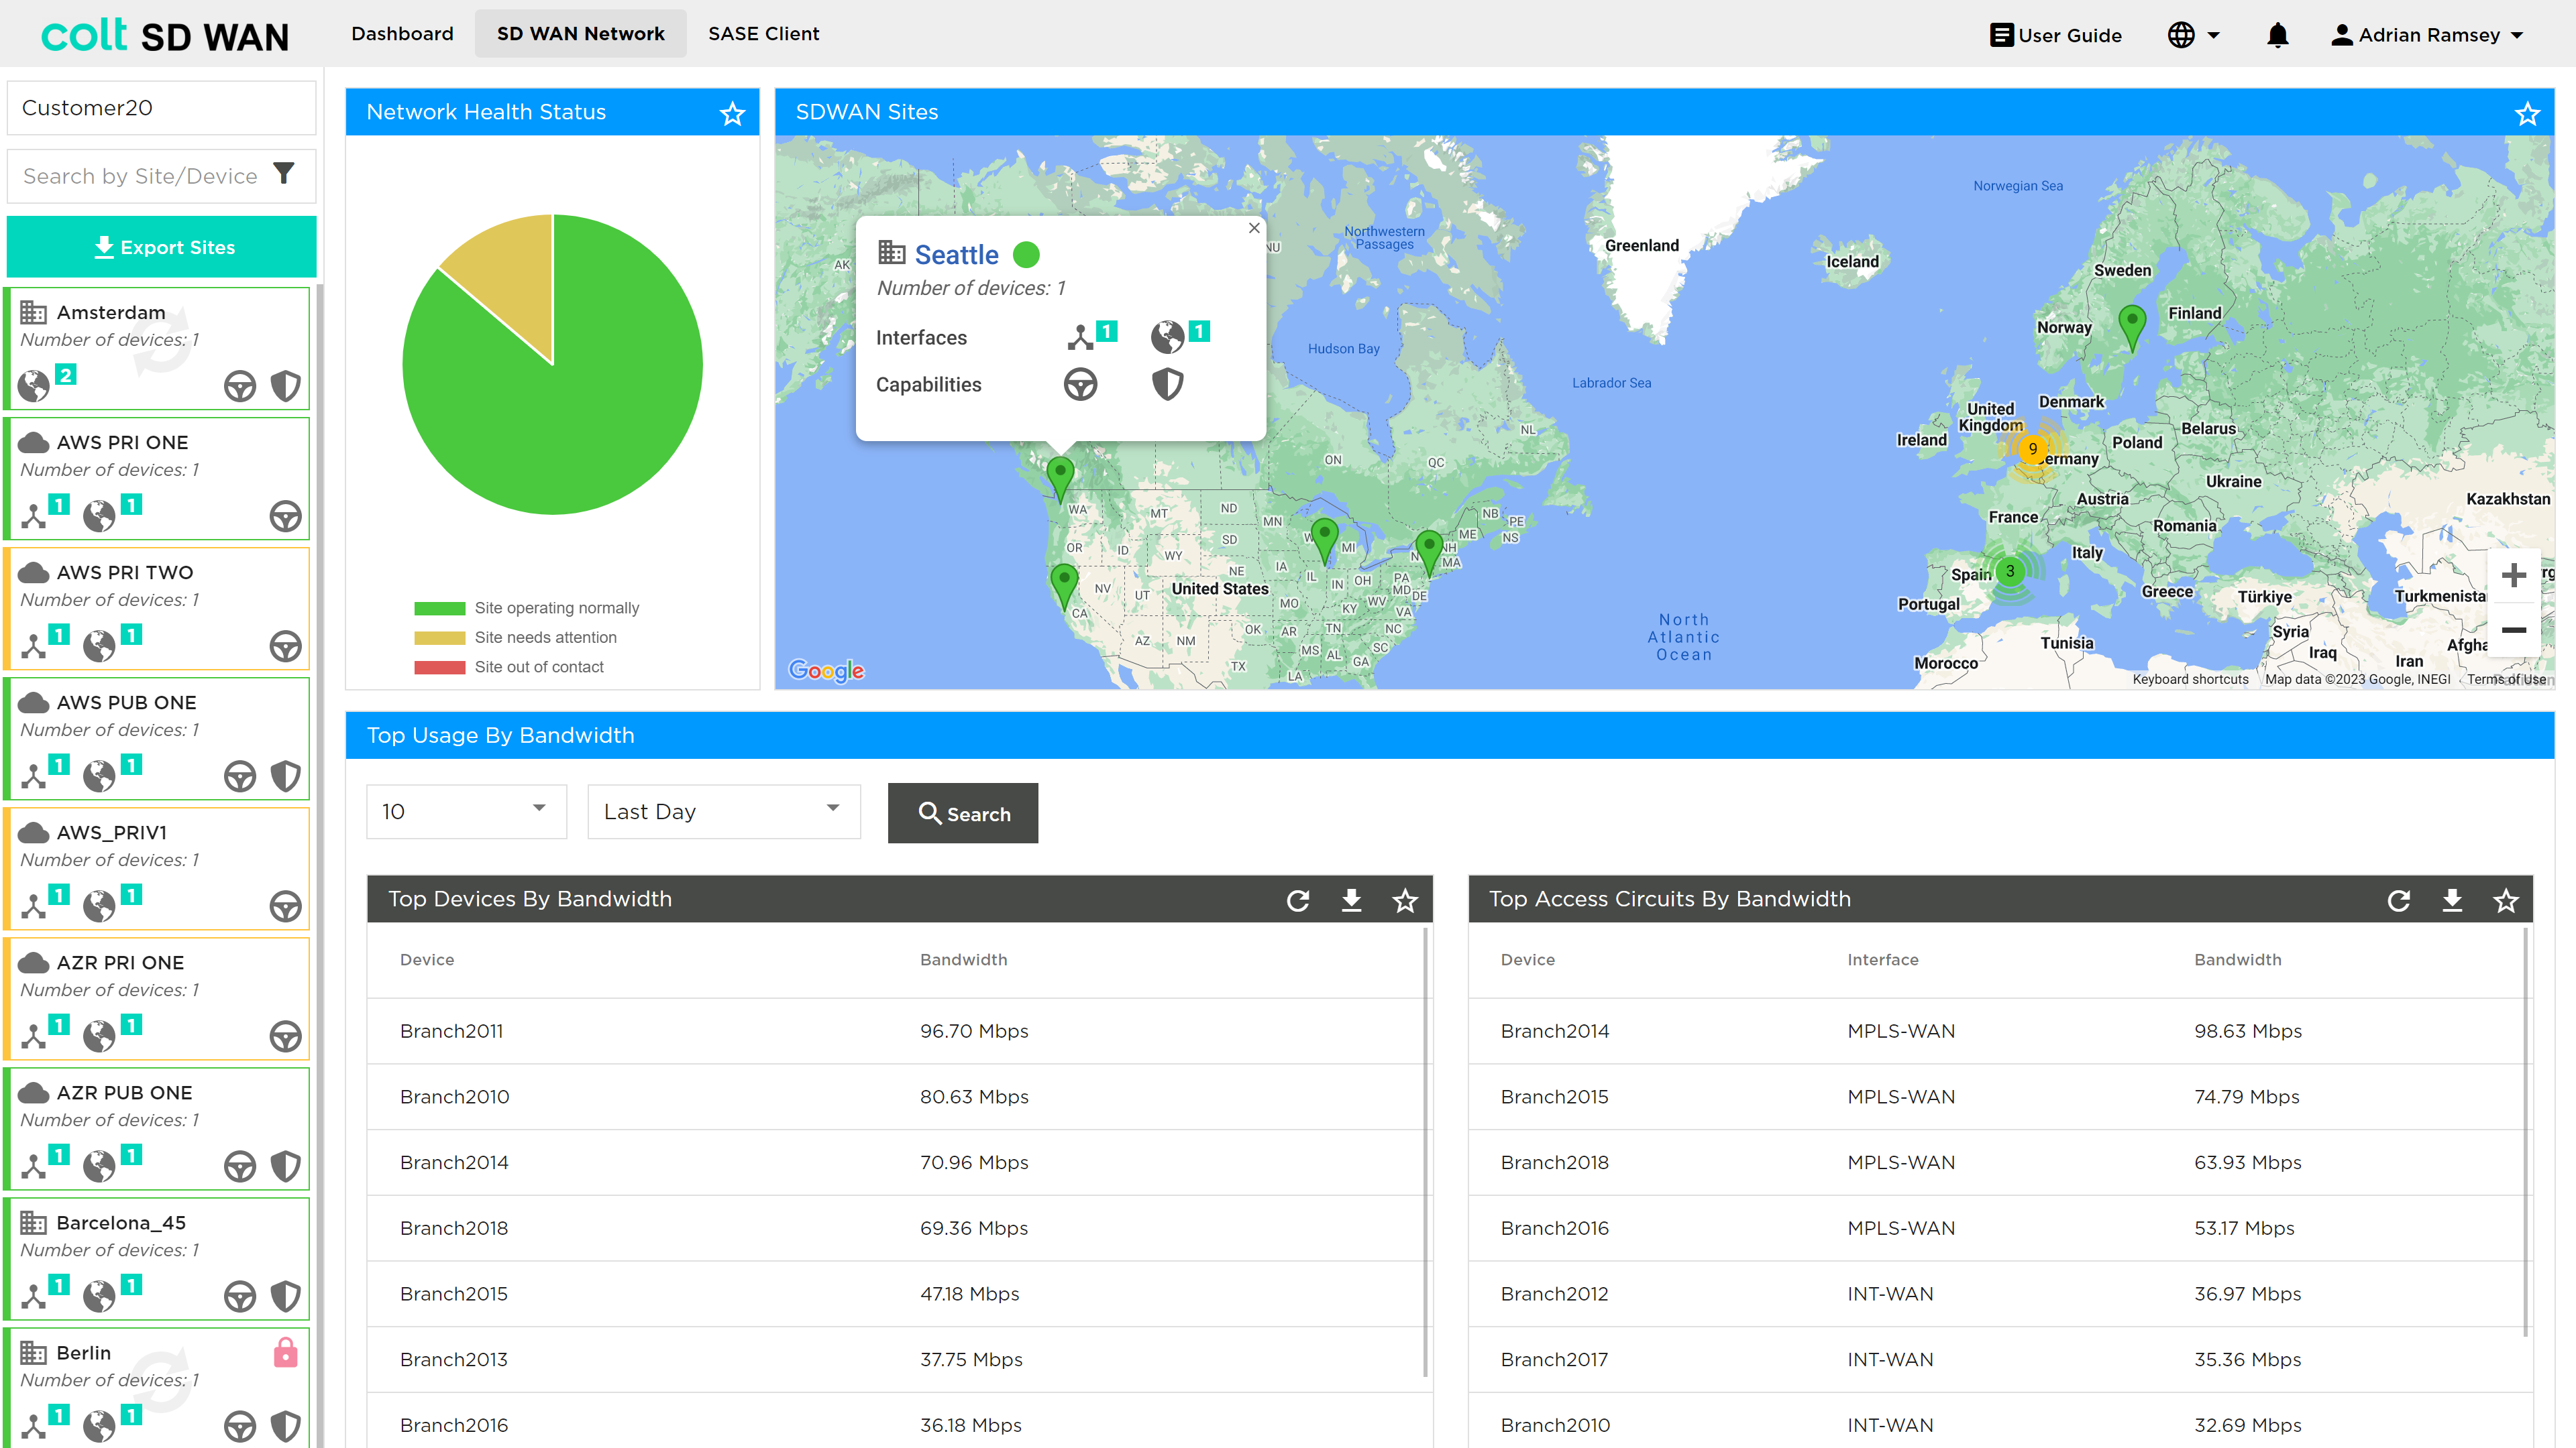This screenshot has height=1448, width=2576.
Task: Open the result count dropdown showing 10
Action: [466, 811]
